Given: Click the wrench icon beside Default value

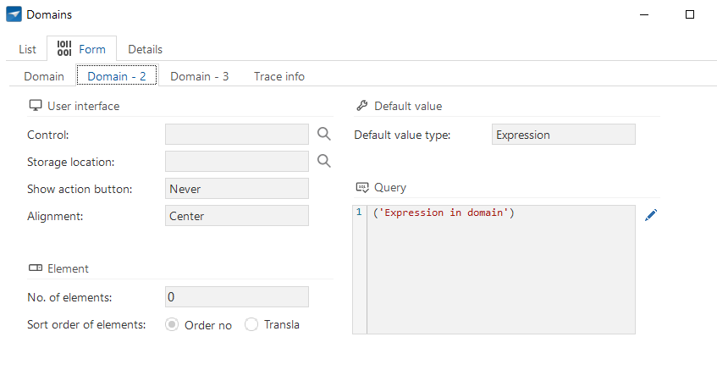Looking at the screenshot, I should 361,106.
